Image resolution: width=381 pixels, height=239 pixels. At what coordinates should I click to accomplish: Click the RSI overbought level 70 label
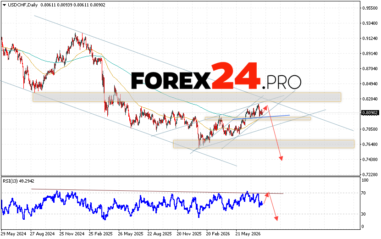(x=364, y=193)
